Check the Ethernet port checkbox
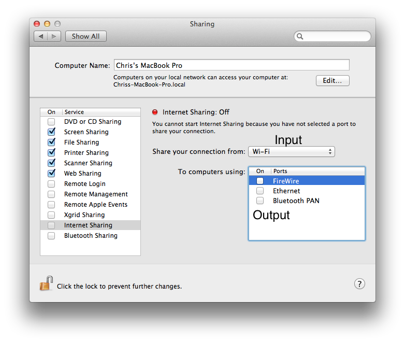 click(x=260, y=191)
